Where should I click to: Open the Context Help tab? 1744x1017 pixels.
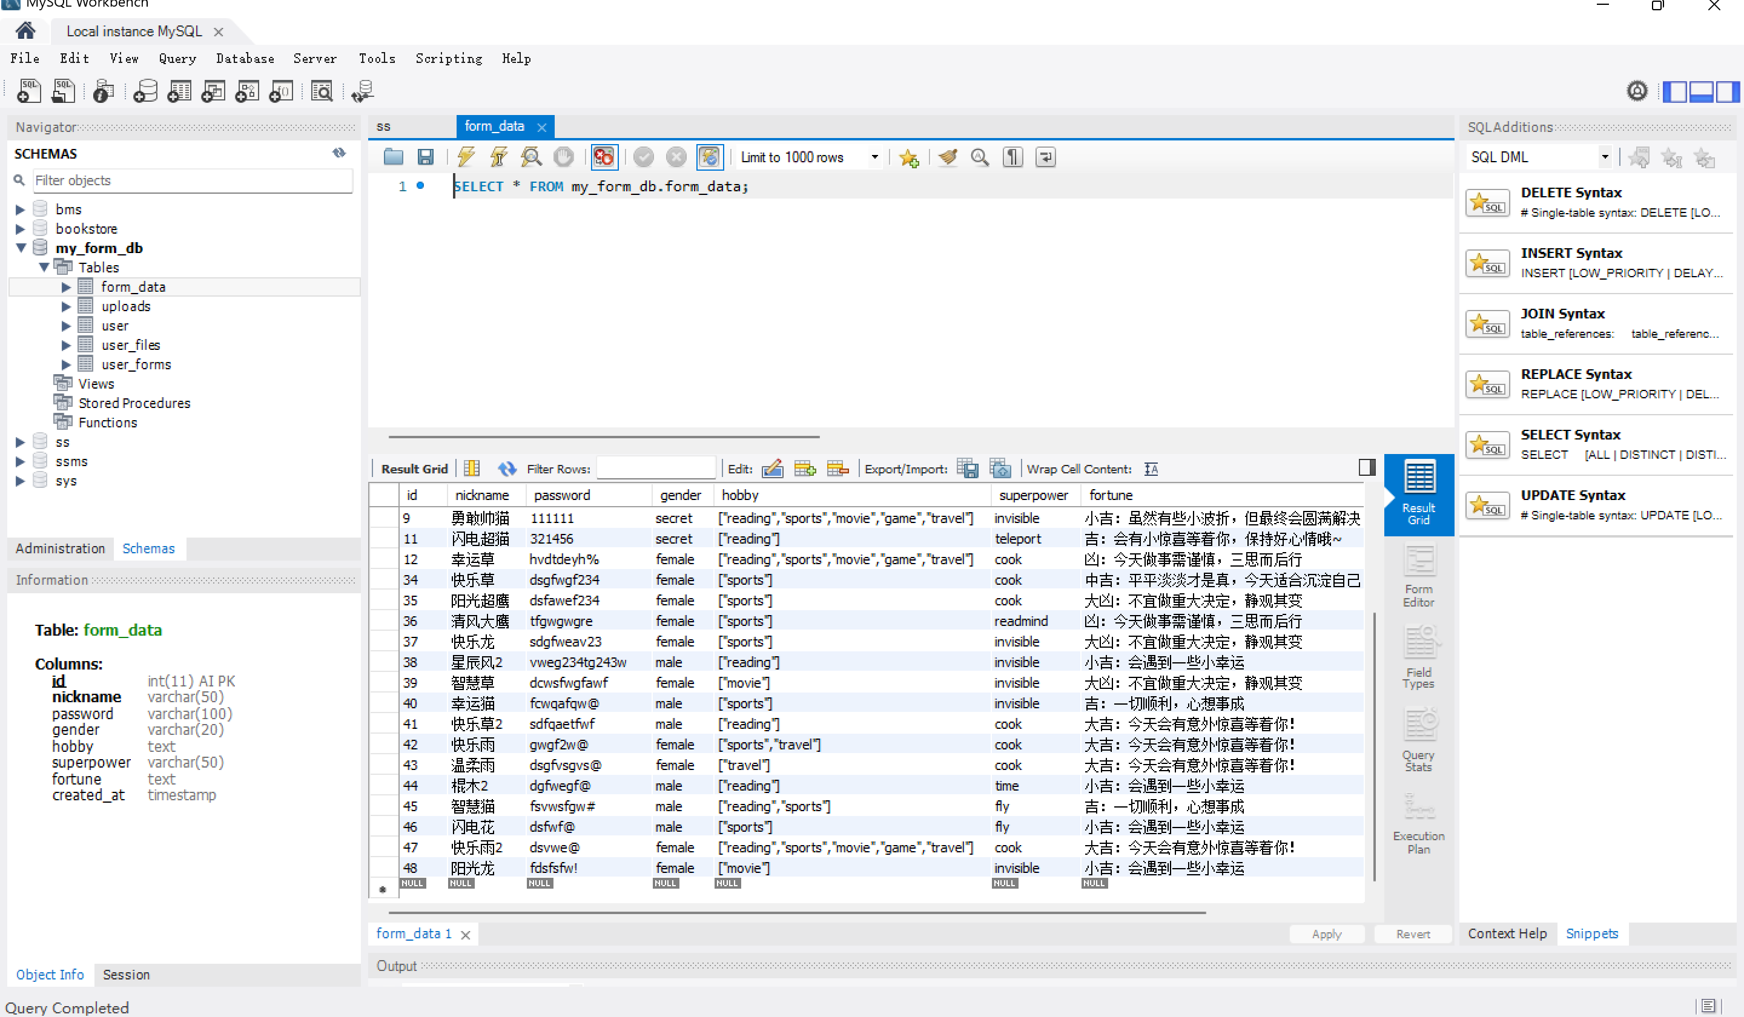pos(1507,933)
